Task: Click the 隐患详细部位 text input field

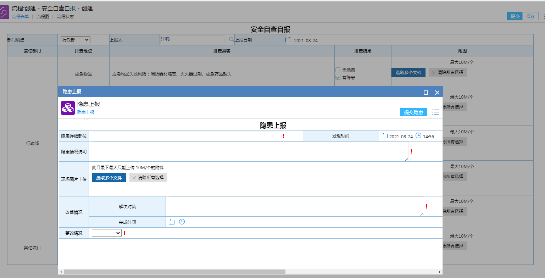Action: pos(187,136)
